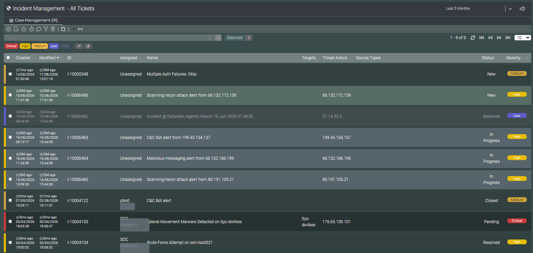533x253 pixels.
Task: Open the Incident @ DataHelix Agentic Report ticket
Action: 200,116
